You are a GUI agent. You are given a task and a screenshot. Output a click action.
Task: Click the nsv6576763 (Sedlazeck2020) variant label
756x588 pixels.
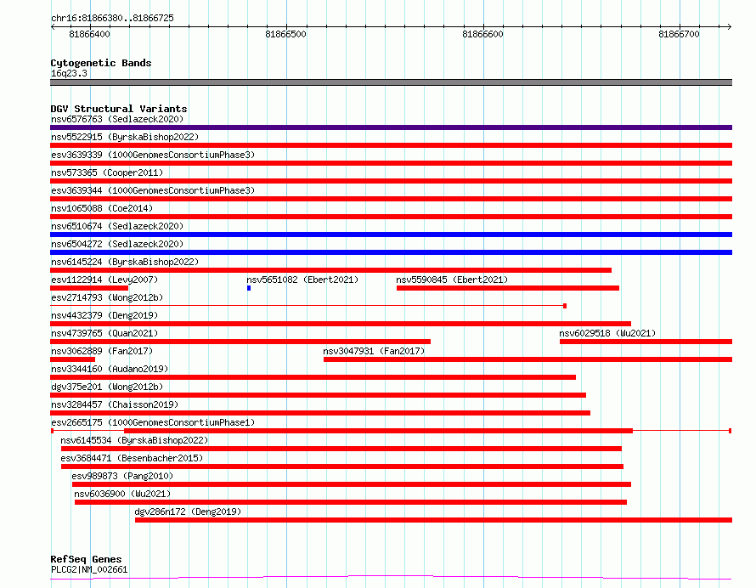(117, 119)
